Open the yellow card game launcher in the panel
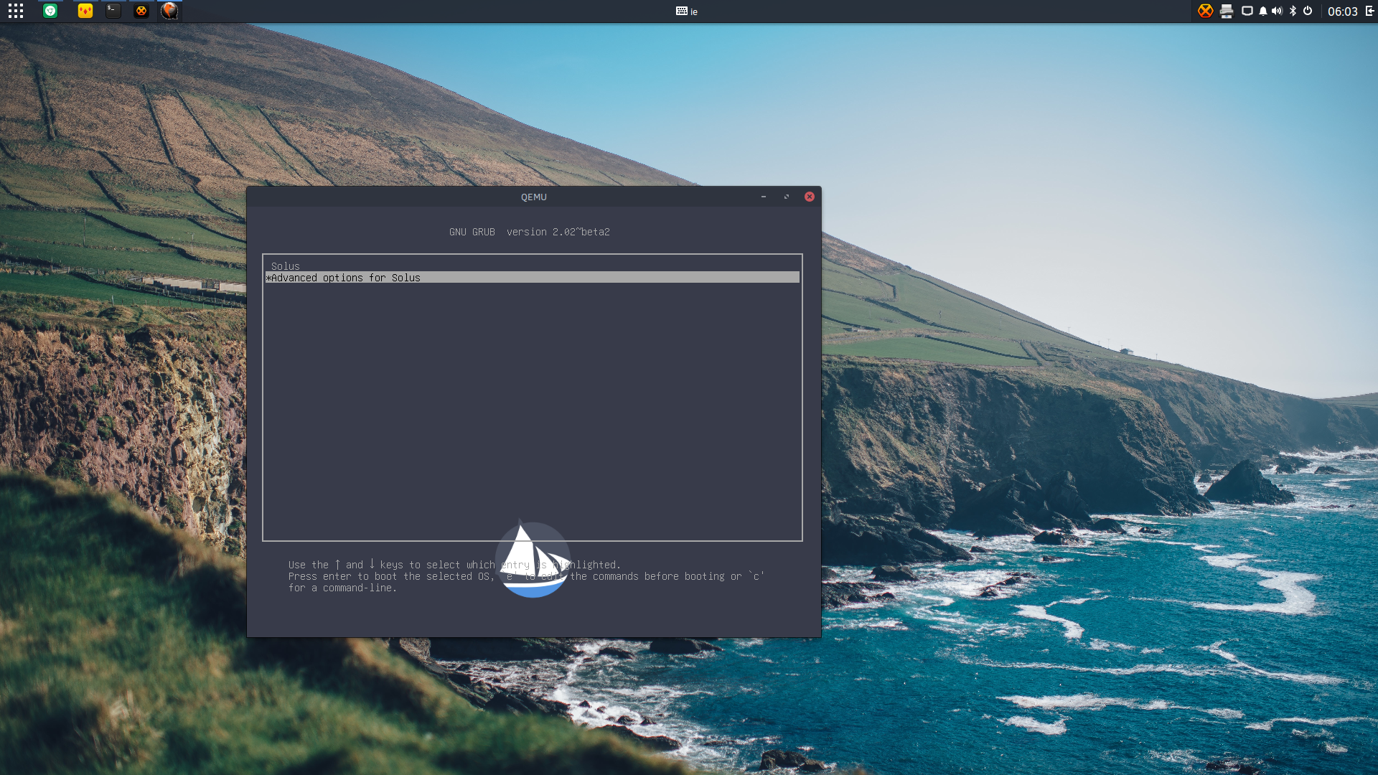 pyautogui.click(x=85, y=11)
